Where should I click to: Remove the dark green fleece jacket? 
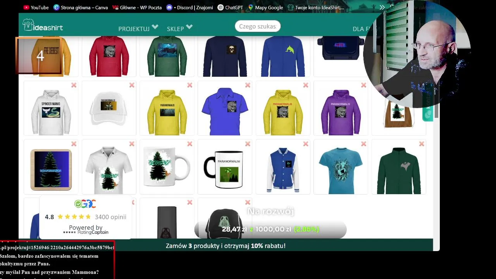pyautogui.click(x=422, y=144)
